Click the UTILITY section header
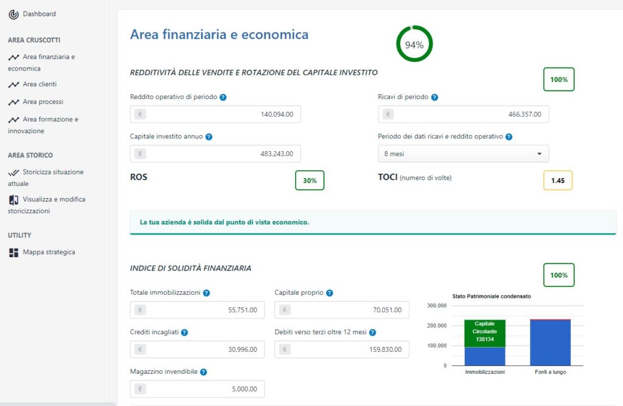The height and width of the screenshot is (406, 623). click(19, 235)
